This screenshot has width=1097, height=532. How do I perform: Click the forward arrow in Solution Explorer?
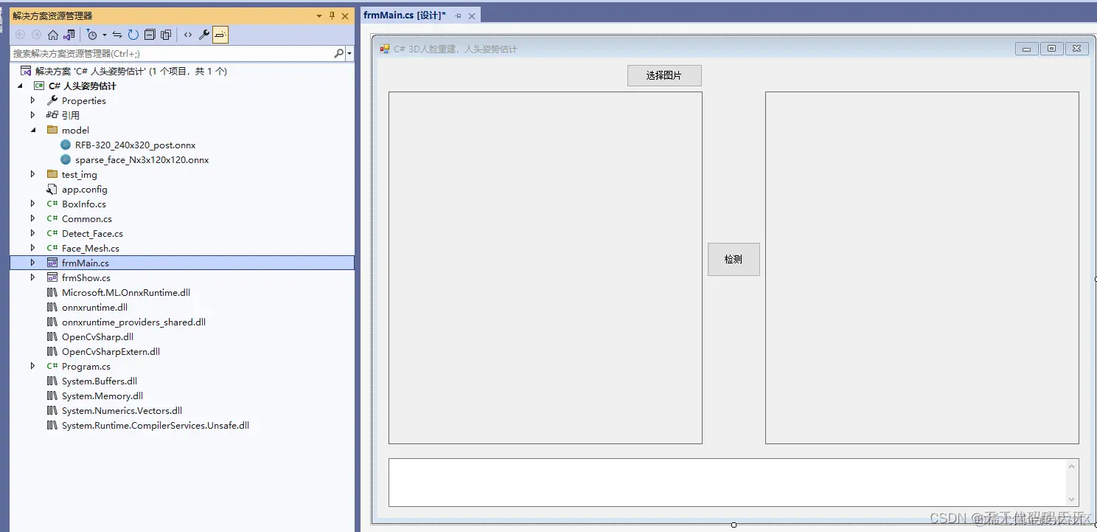(36, 35)
